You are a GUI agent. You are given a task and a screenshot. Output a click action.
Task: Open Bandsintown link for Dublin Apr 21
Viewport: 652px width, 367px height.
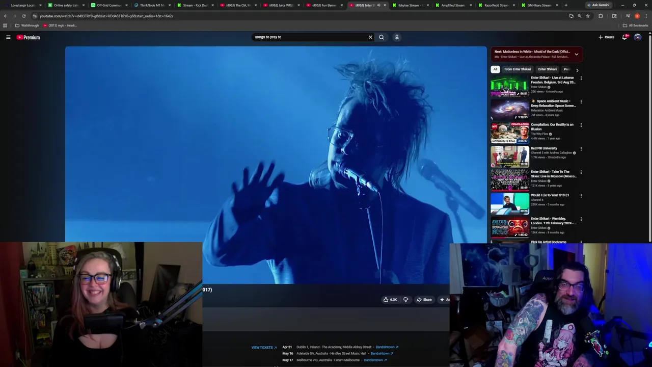tap(387, 347)
